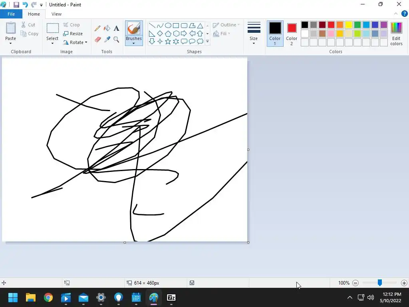Choose the Right arrow shape
409x307 pixels.
coord(184,34)
